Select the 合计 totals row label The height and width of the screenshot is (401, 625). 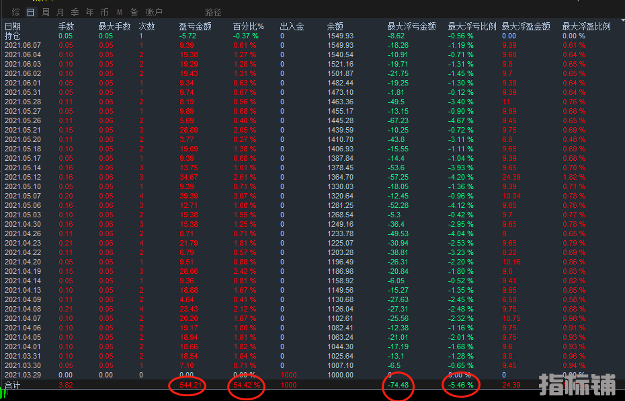[12, 385]
